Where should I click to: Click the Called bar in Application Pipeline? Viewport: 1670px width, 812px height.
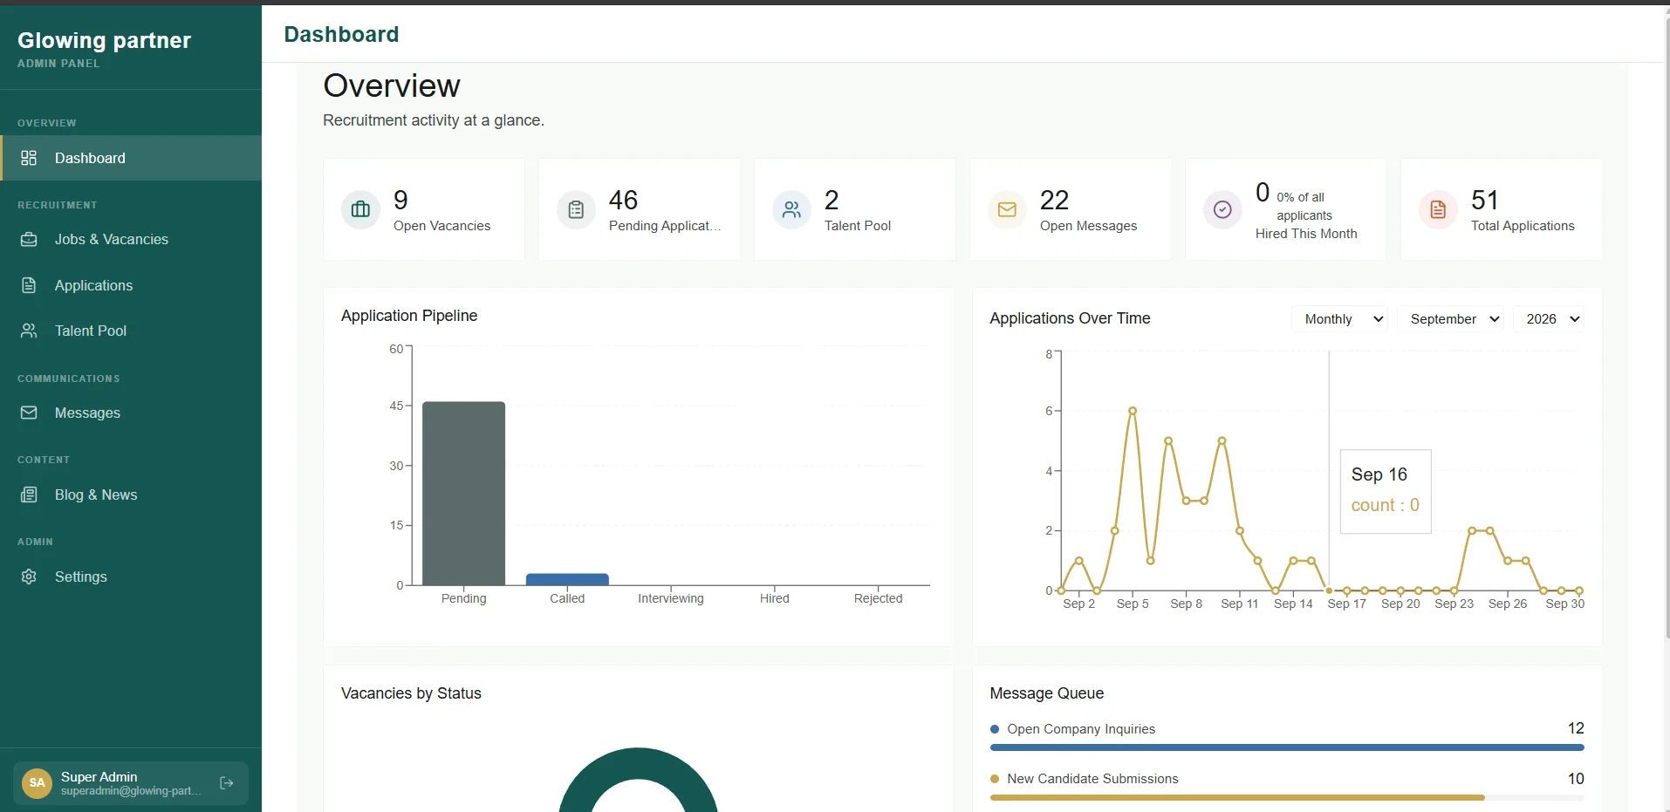point(567,579)
